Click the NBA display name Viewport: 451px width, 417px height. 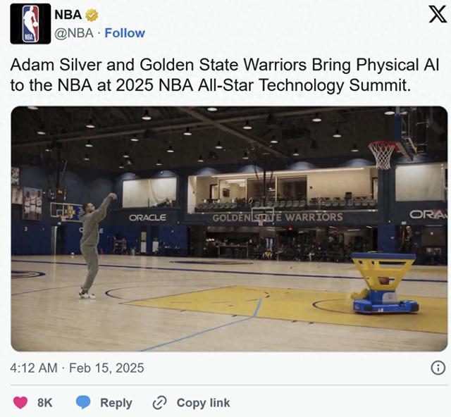tap(68, 15)
